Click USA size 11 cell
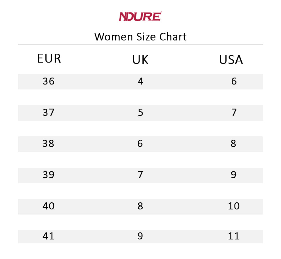 (x=234, y=236)
